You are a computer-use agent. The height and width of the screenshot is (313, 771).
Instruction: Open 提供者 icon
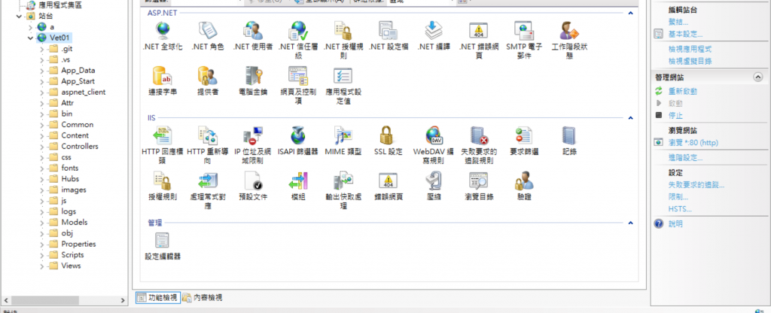pos(208,76)
